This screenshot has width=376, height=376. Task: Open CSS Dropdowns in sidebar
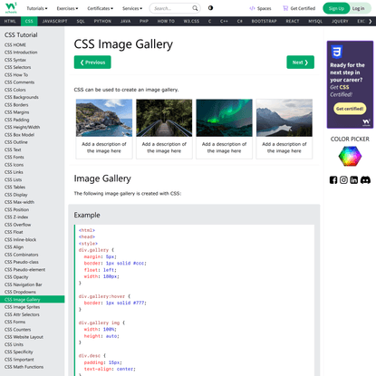point(32,292)
